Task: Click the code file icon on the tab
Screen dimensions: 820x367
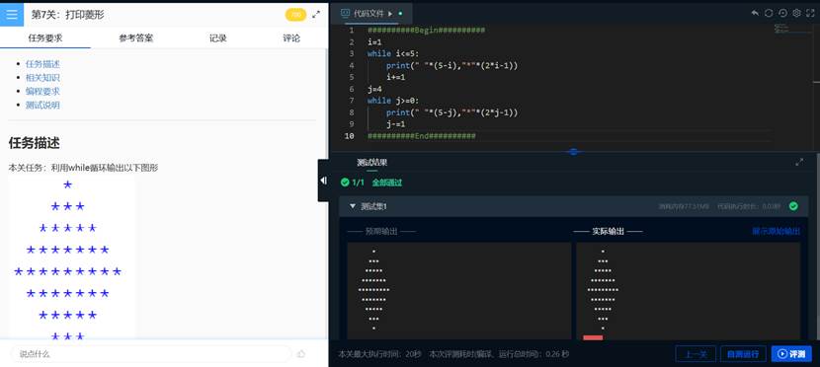Action: [x=345, y=13]
